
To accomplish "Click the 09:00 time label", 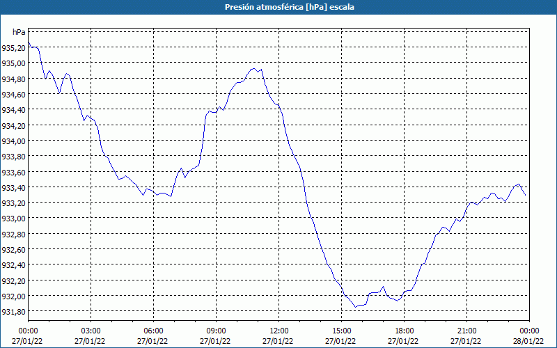I will [216, 331].
